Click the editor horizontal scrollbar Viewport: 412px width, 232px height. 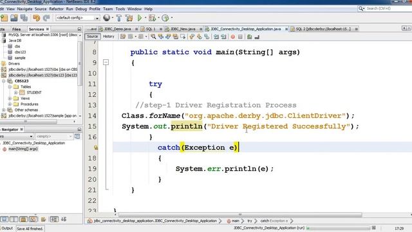click(x=240, y=215)
